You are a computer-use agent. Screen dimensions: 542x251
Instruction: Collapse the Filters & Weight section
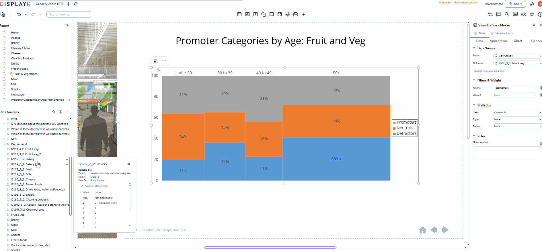click(474, 80)
